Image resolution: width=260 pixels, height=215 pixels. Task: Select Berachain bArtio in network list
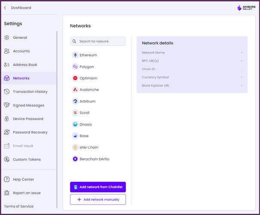tap(98, 159)
